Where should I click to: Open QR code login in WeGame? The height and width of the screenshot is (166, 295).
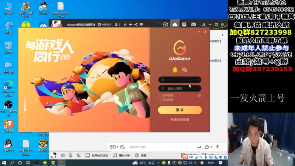tap(199, 96)
